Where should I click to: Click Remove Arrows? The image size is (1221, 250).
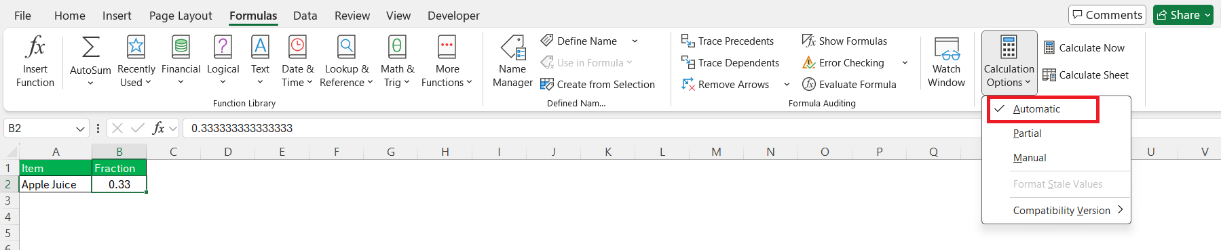726,85
